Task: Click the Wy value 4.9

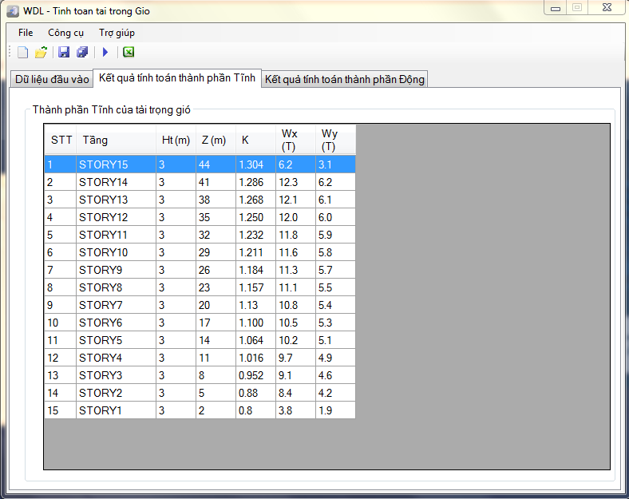Action: click(x=335, y=358)
